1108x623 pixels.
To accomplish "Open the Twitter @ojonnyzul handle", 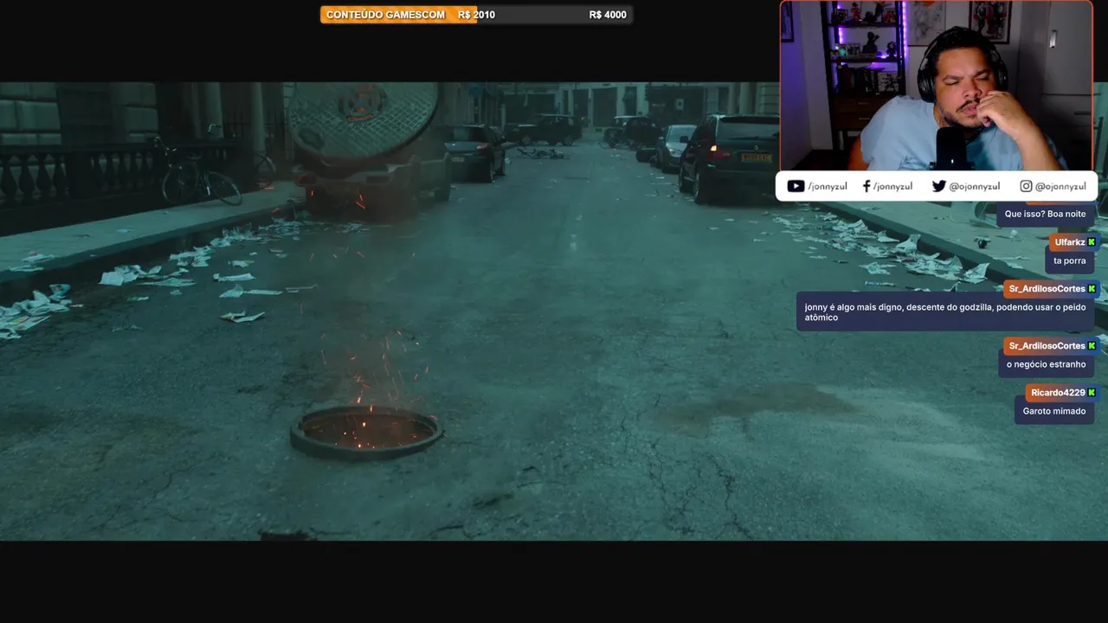I will [x=975, y=187].
